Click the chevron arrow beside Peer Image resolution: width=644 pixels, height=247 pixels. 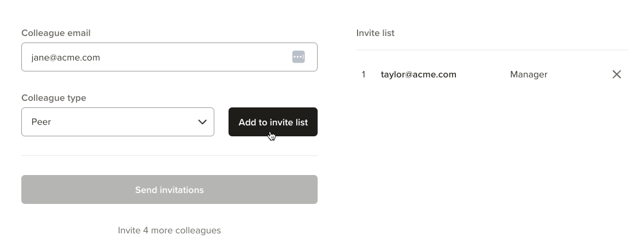(x=202, y=122)
